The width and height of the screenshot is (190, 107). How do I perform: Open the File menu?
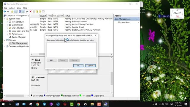6,8
